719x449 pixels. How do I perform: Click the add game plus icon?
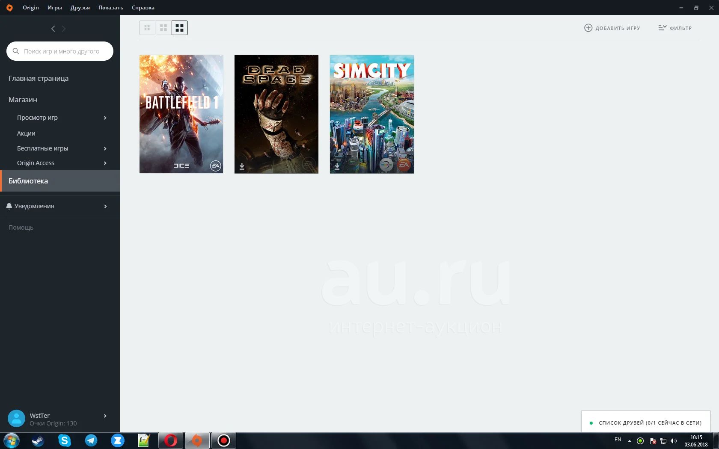(x=588, y=28)
